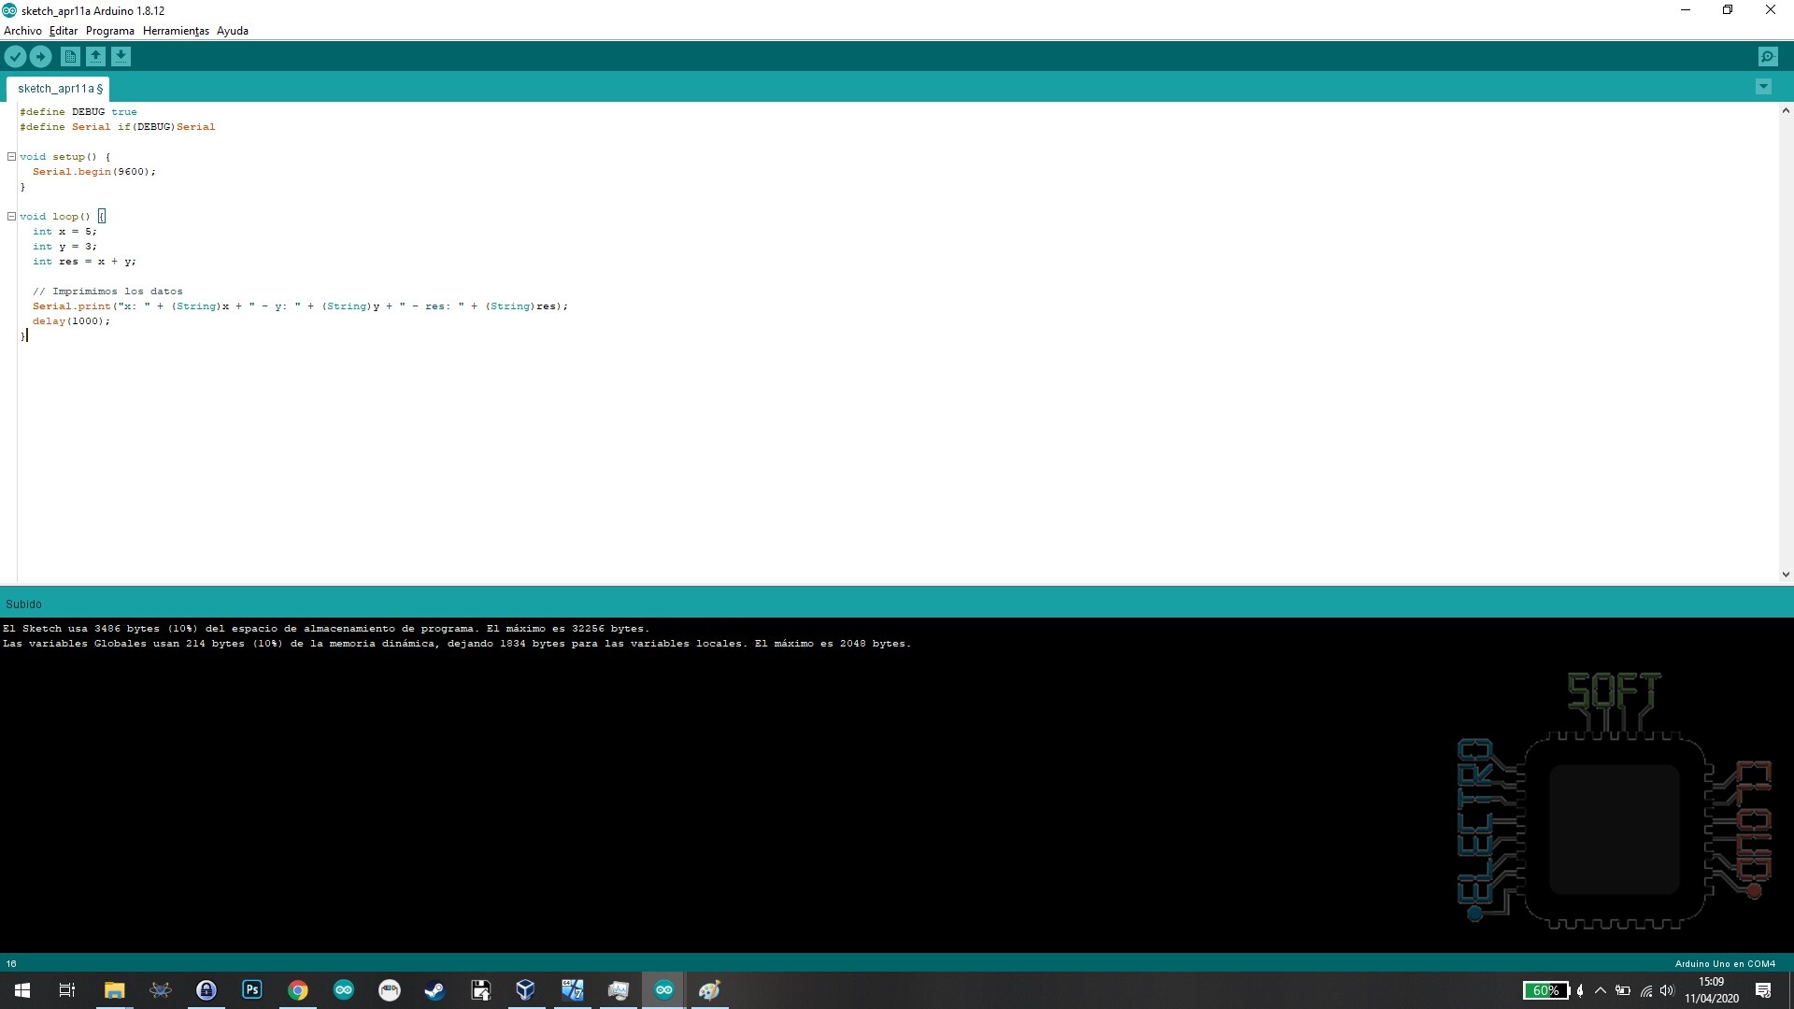The image size is (1794, 1009).
Task: Collapse the void setup() code fold
Action: tap(11, 156)
